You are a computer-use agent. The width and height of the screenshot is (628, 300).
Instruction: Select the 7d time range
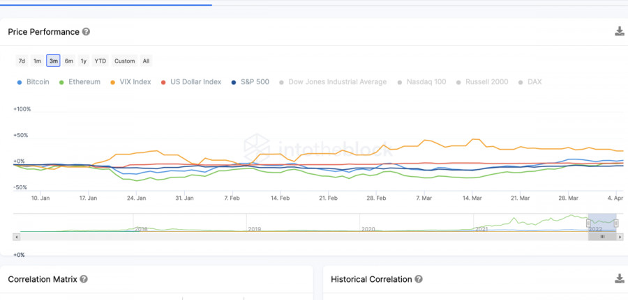(22, 61)
